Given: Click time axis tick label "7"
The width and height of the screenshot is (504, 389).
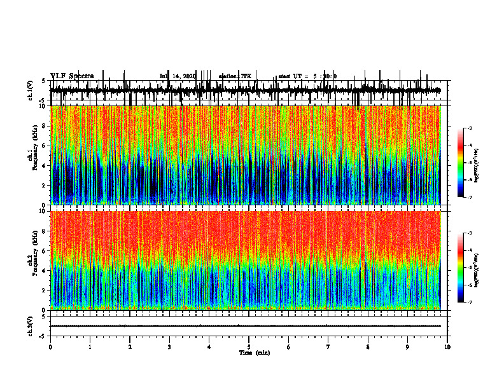Looking at the screenshot, I should [x=328, y=347].
